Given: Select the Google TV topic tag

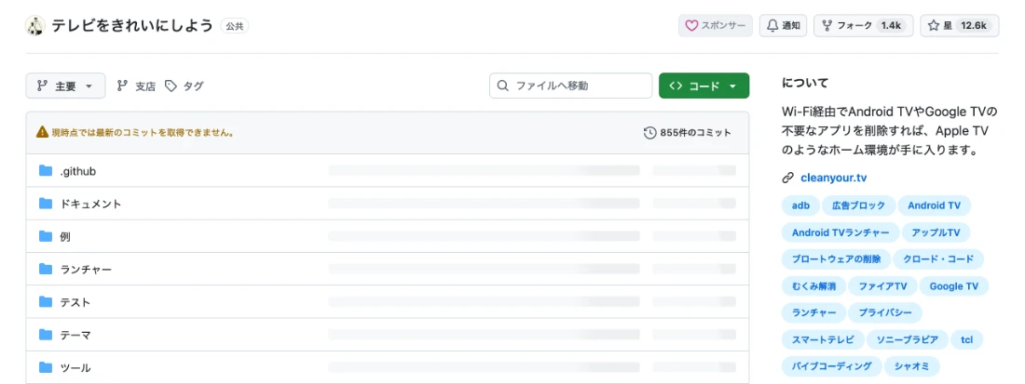Looking at the screenshot, I should [954, 285].
